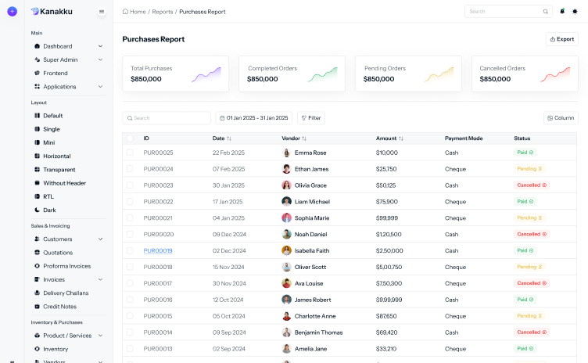Tick the checkbox for PUR00019
The image size is (588, 363).
click(x=130, y=251)
